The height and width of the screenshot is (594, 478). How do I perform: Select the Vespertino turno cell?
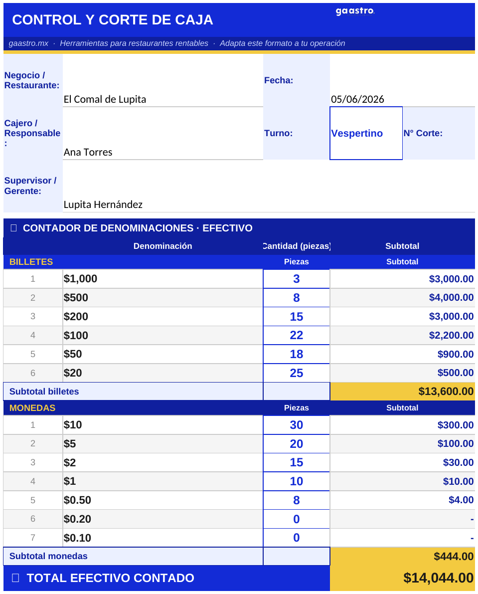(x=366, y=133)
